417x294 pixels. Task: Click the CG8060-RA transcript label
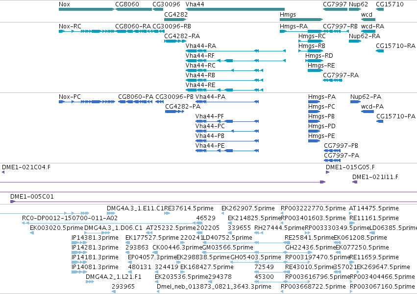(x=133, y=26)
